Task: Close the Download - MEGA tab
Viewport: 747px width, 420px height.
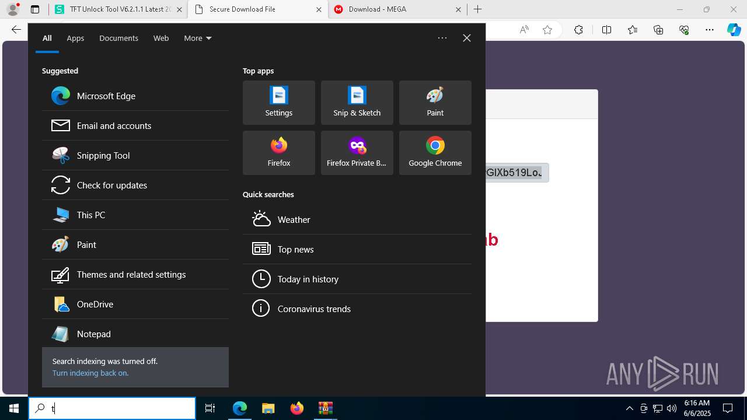Action: 458,9
